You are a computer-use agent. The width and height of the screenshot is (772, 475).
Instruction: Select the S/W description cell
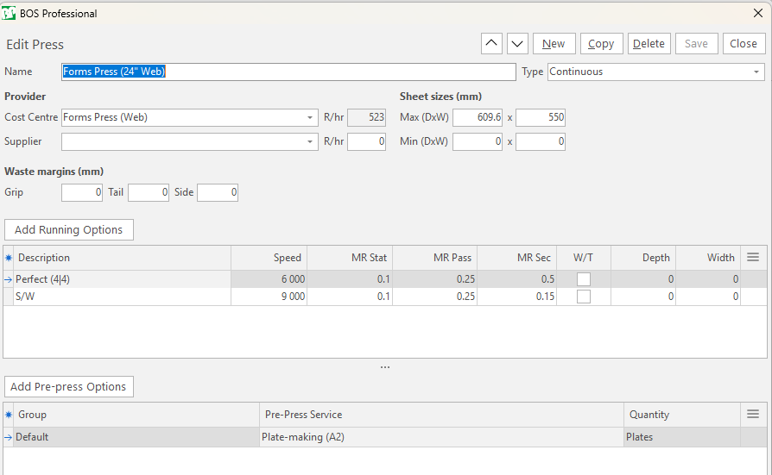[x=122, y=297]
